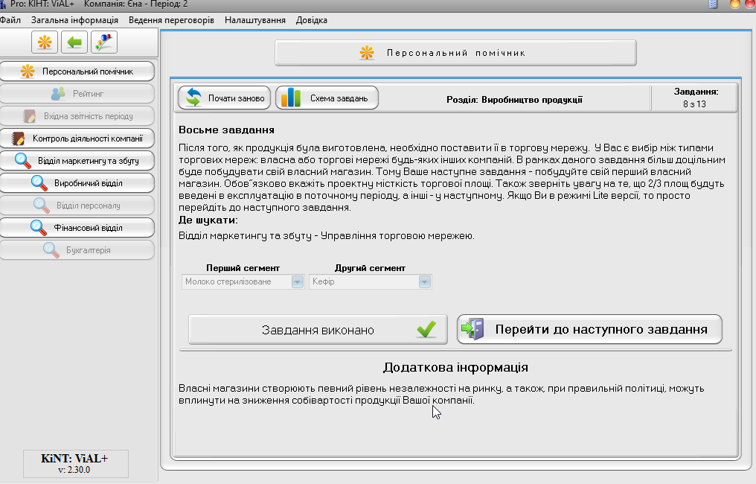Open the Довідка menu

tap(312, 20)
